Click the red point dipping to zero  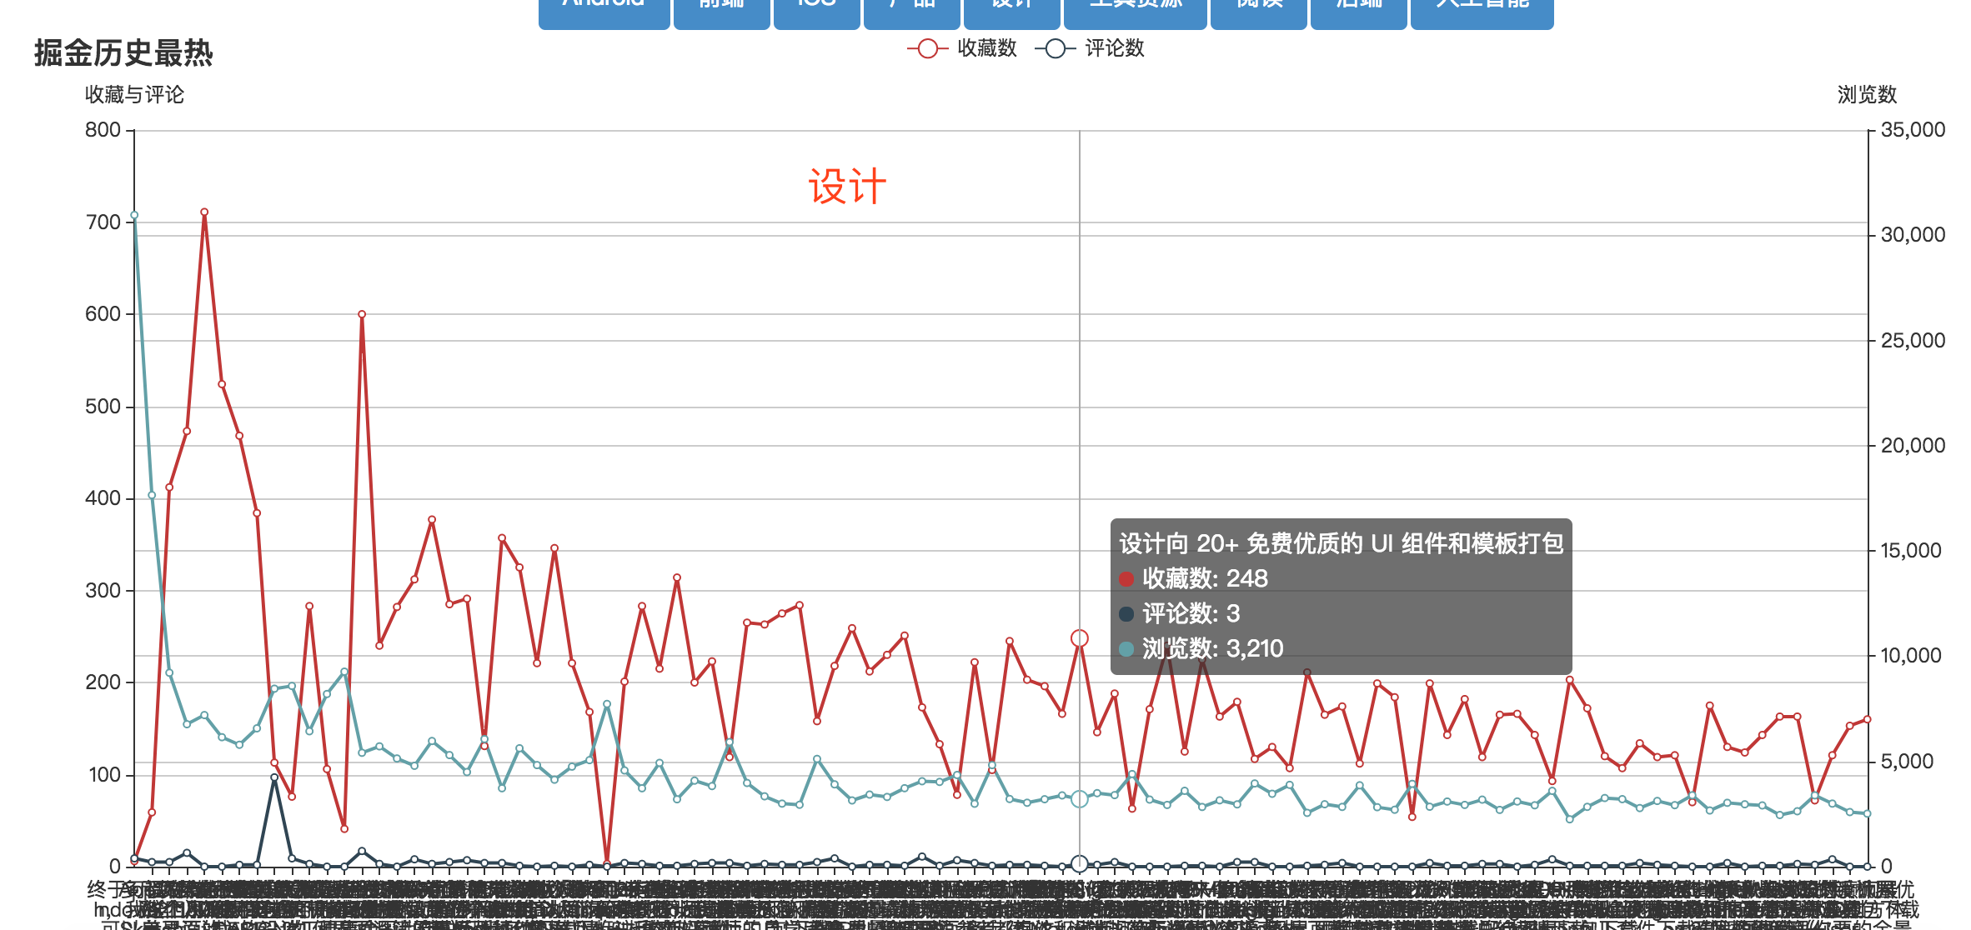607,864
